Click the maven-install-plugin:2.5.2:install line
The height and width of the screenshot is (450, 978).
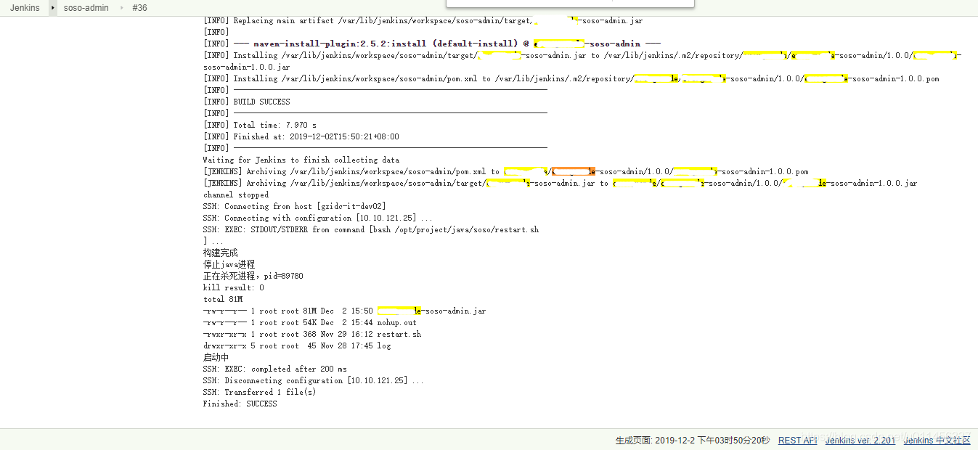432,44
